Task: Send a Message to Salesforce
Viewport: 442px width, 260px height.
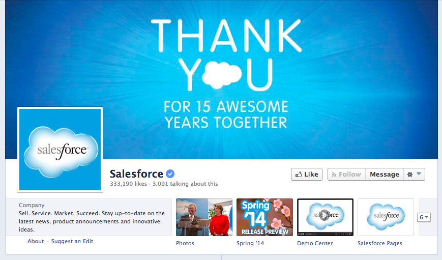Action: [x=385, y=175]
